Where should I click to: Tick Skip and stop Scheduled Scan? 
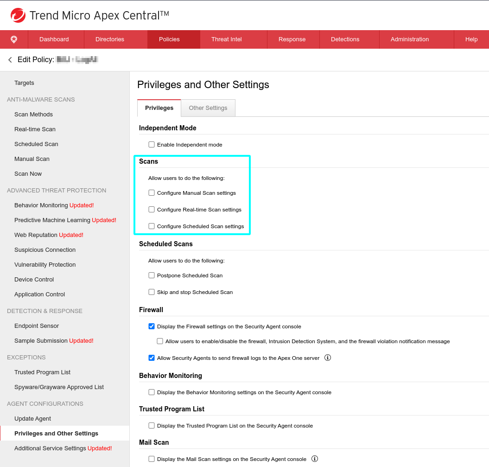pyautogui.click(x=152, y=292)
